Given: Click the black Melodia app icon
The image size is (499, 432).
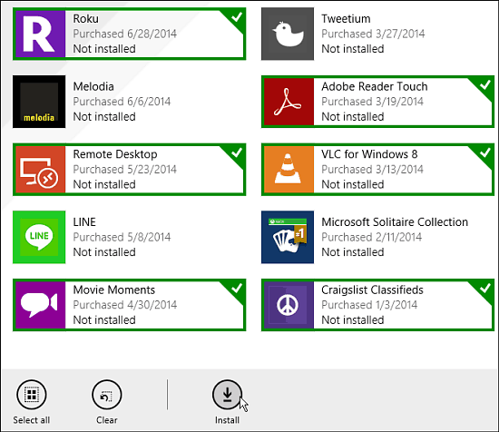Looking at the screenshot, I should [x=39, y=102].
